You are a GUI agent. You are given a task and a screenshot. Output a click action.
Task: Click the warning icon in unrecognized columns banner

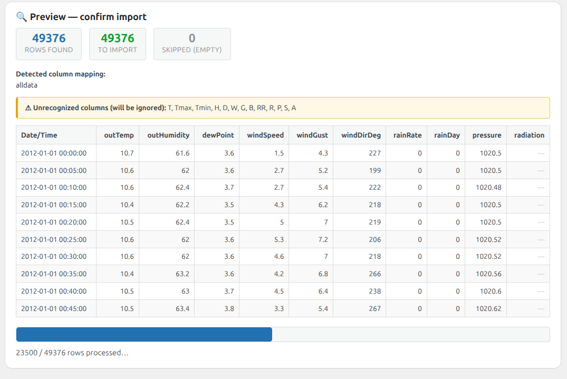[x=28, y=108]
